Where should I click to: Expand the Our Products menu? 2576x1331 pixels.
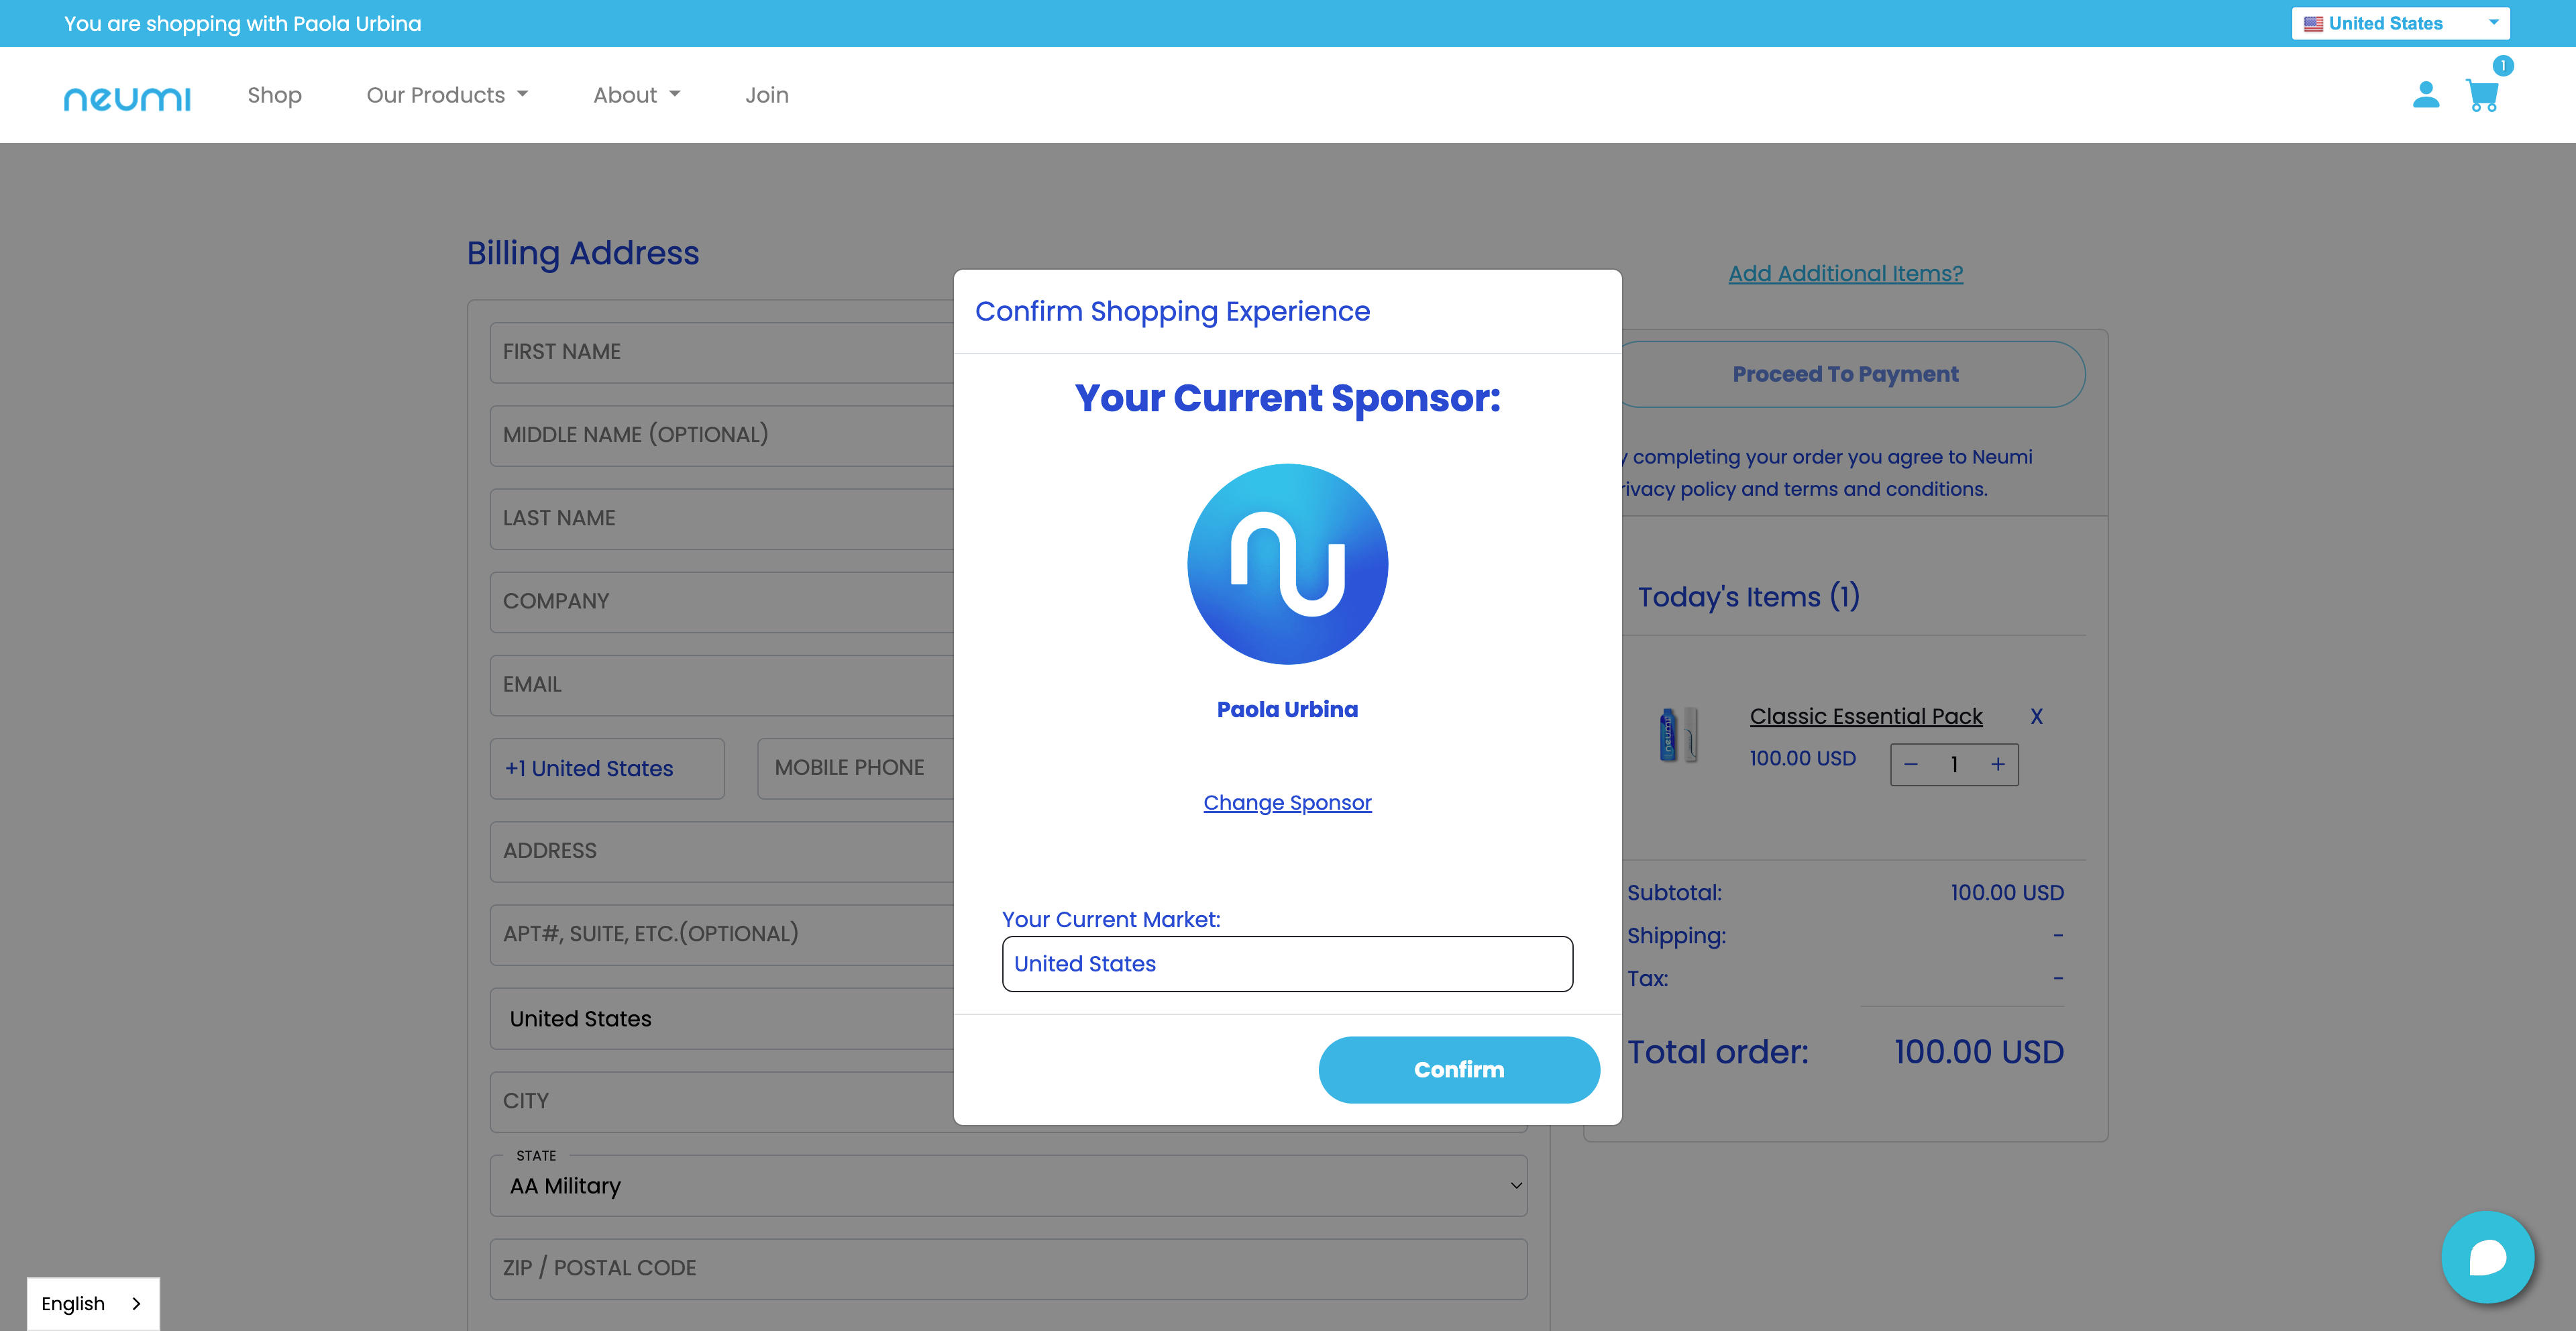[x=446, y=95]
